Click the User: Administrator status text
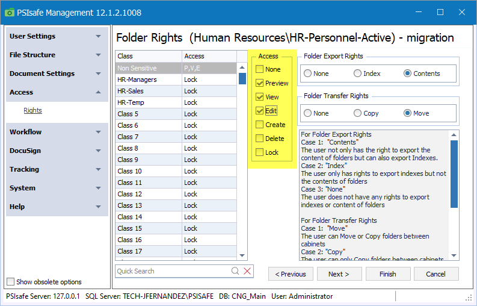The height and width of the screenshot is (306, 477). point(302,296)
